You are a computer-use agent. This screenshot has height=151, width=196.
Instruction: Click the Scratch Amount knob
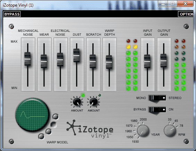[94, 102]
